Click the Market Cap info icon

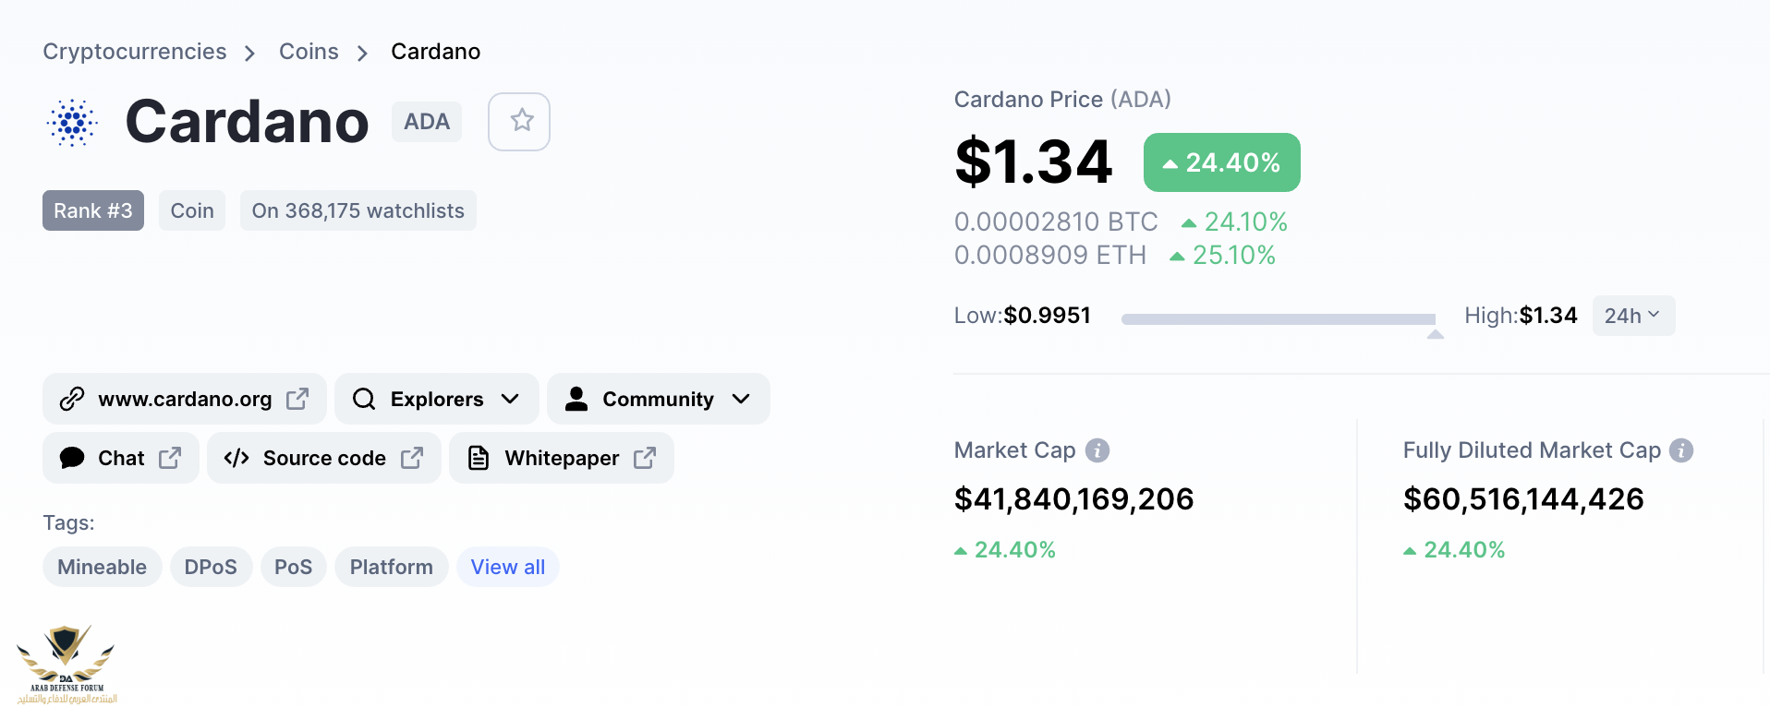click(x=1097, y=450)
